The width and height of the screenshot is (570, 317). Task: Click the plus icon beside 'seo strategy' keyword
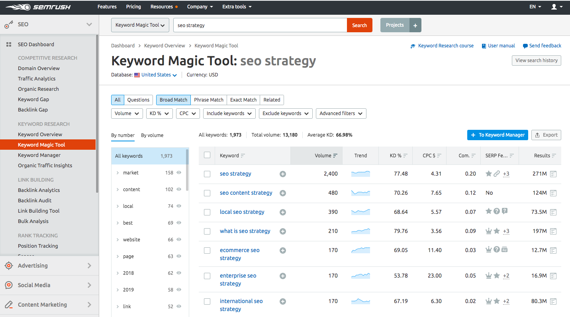(x=283, y=174)
